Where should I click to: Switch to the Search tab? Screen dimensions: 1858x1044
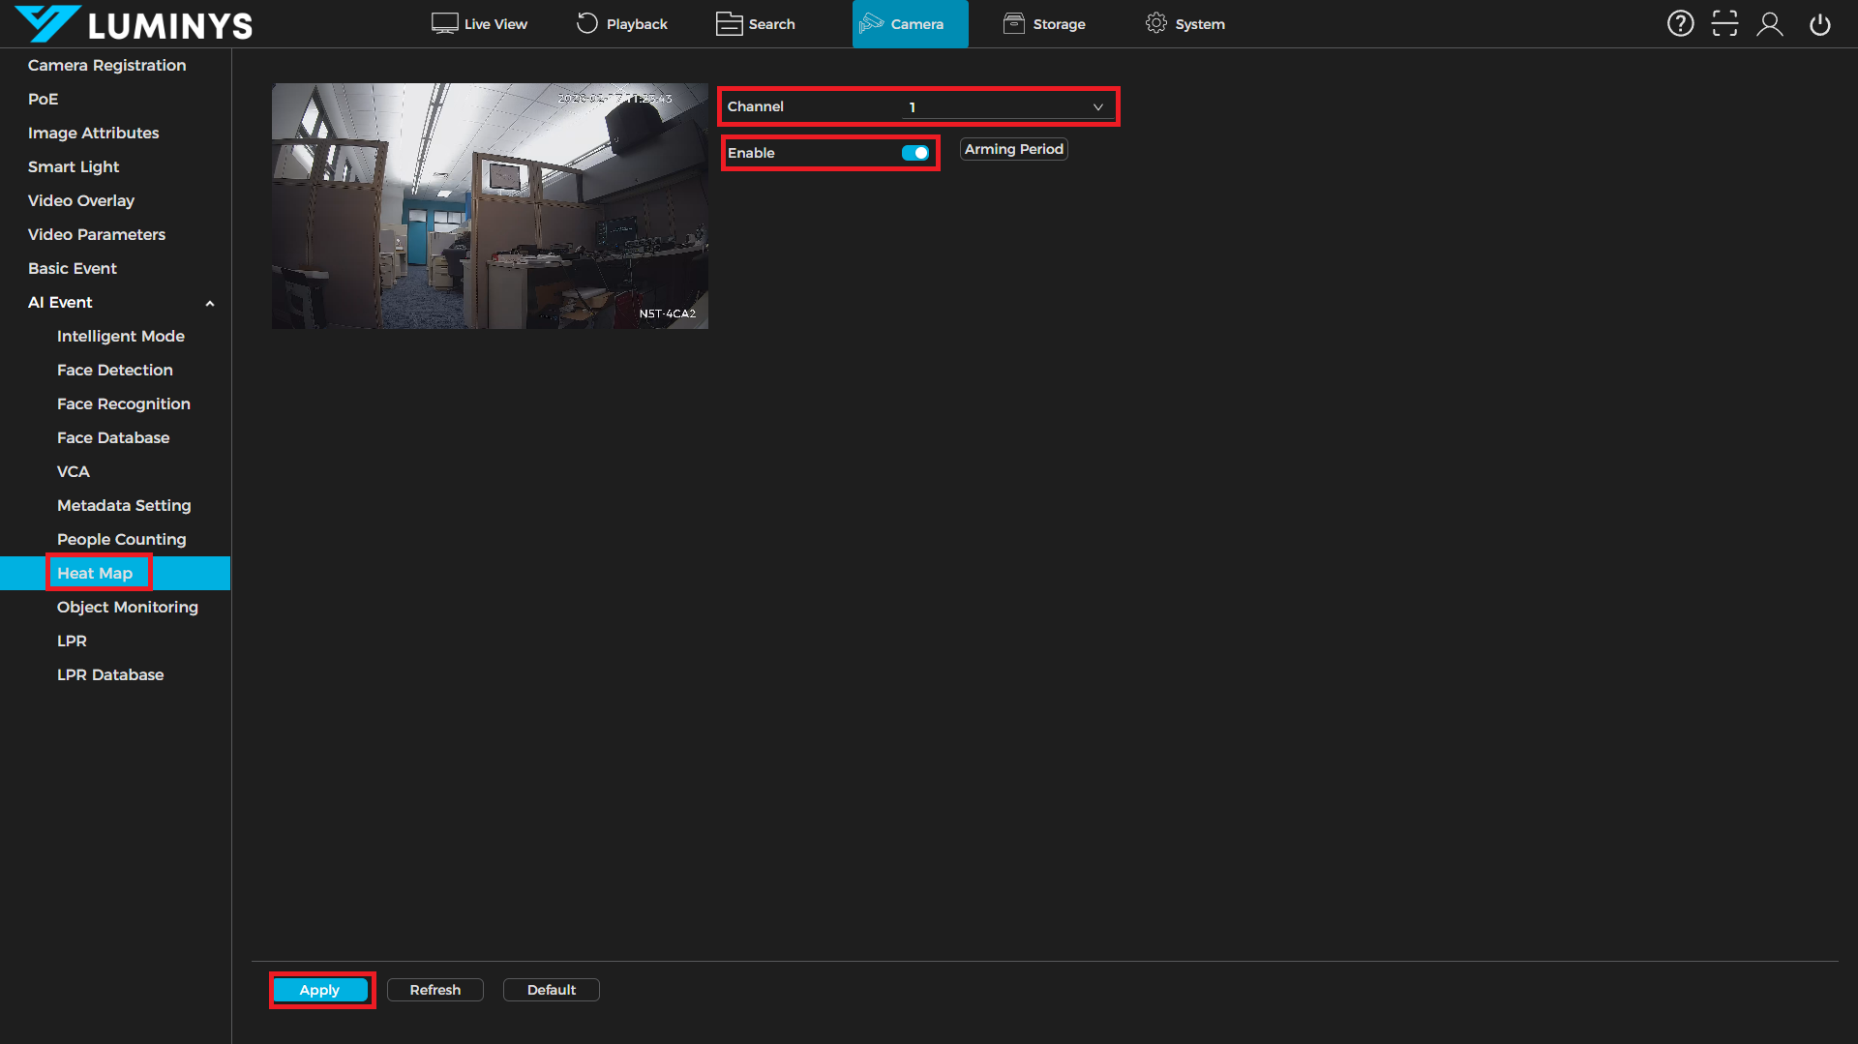[756, 23]
